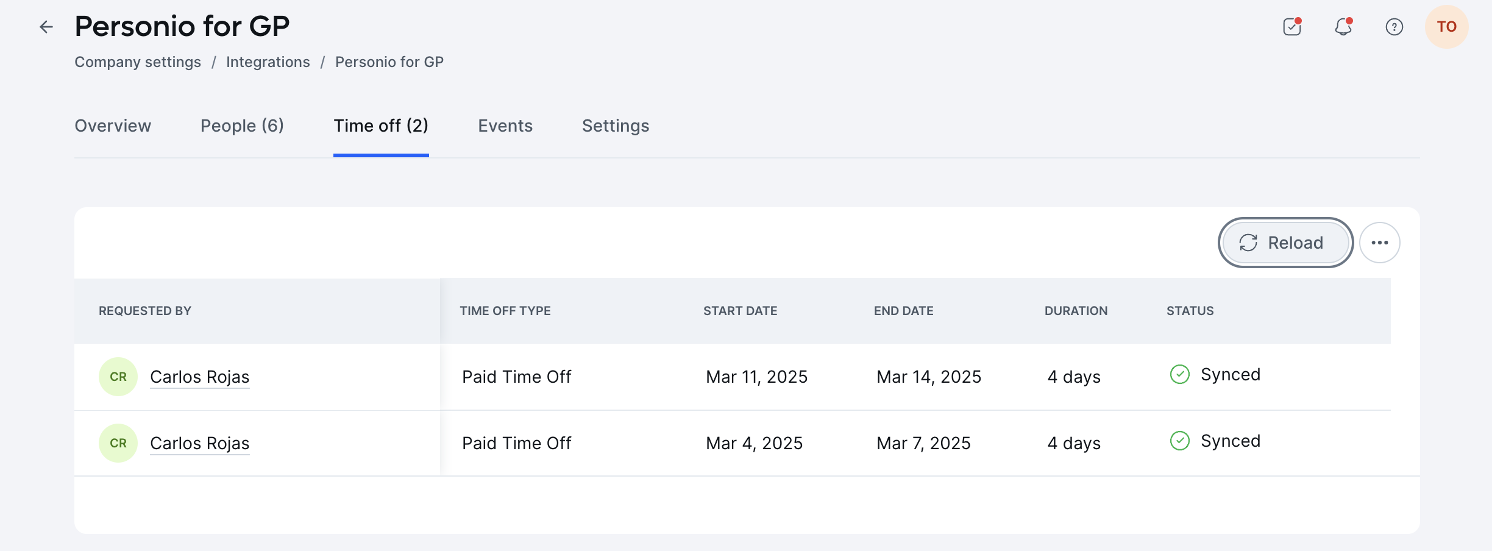Viewport: 1492px width, 551px height.
Task: Go to Company settings breadcrumb
Action: [138, 62]
